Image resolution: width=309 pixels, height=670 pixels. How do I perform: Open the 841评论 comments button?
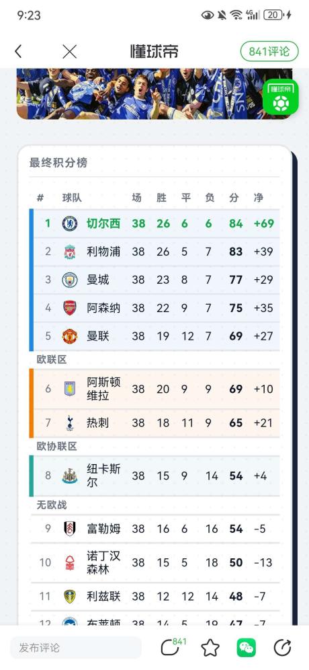tap(269, 52)
